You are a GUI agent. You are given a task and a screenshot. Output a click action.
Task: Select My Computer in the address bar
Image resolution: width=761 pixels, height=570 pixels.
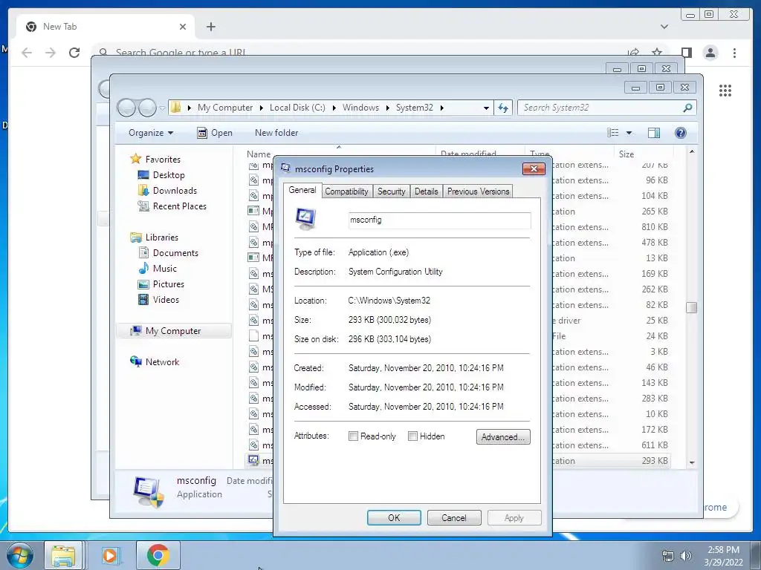click(x=225, y=108)
